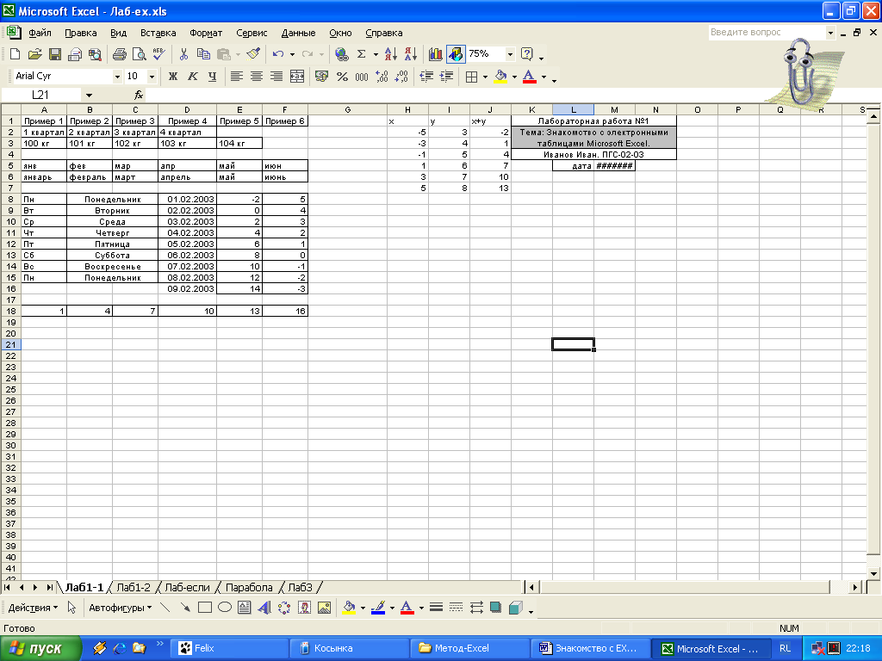Click the Merge and Center icon

297,77
